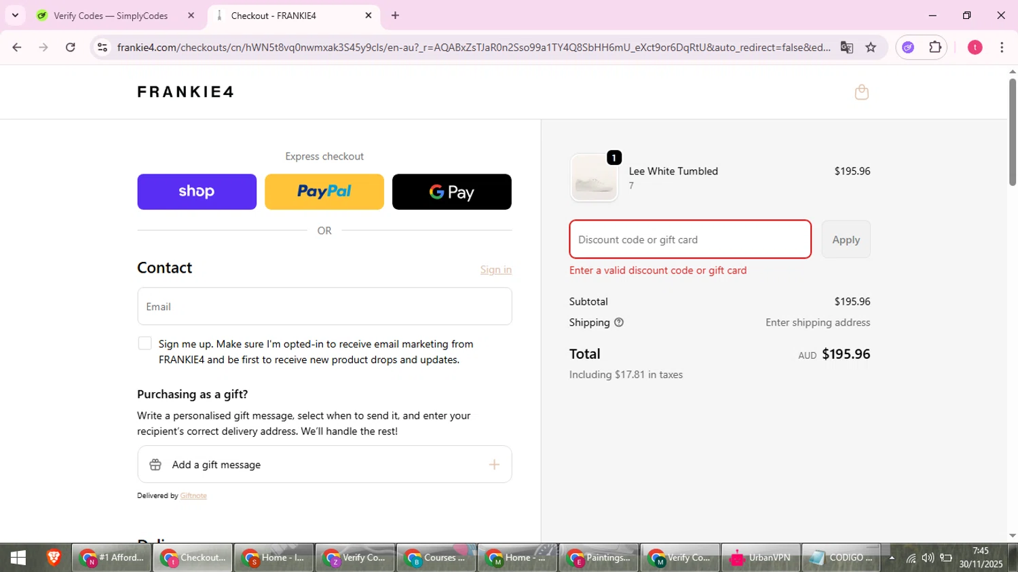The image size is (1018, 572).
Task: Focus the Email input field
Action: tap(324, 306)
